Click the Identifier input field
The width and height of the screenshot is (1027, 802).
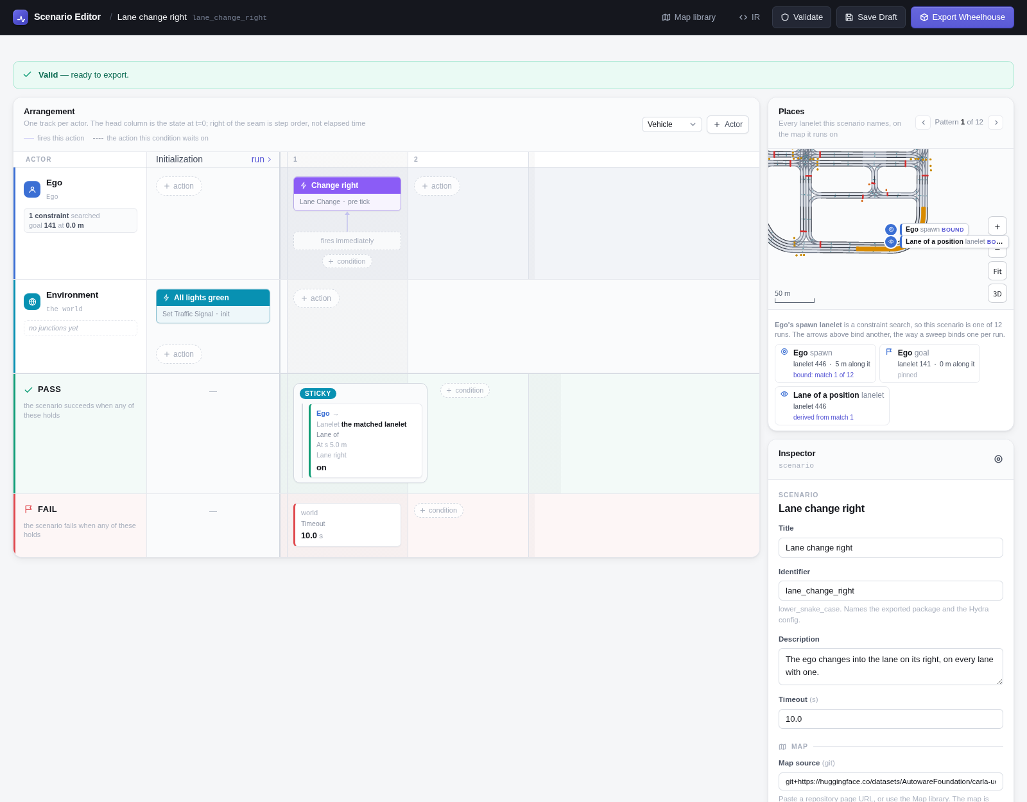point(891,591)
